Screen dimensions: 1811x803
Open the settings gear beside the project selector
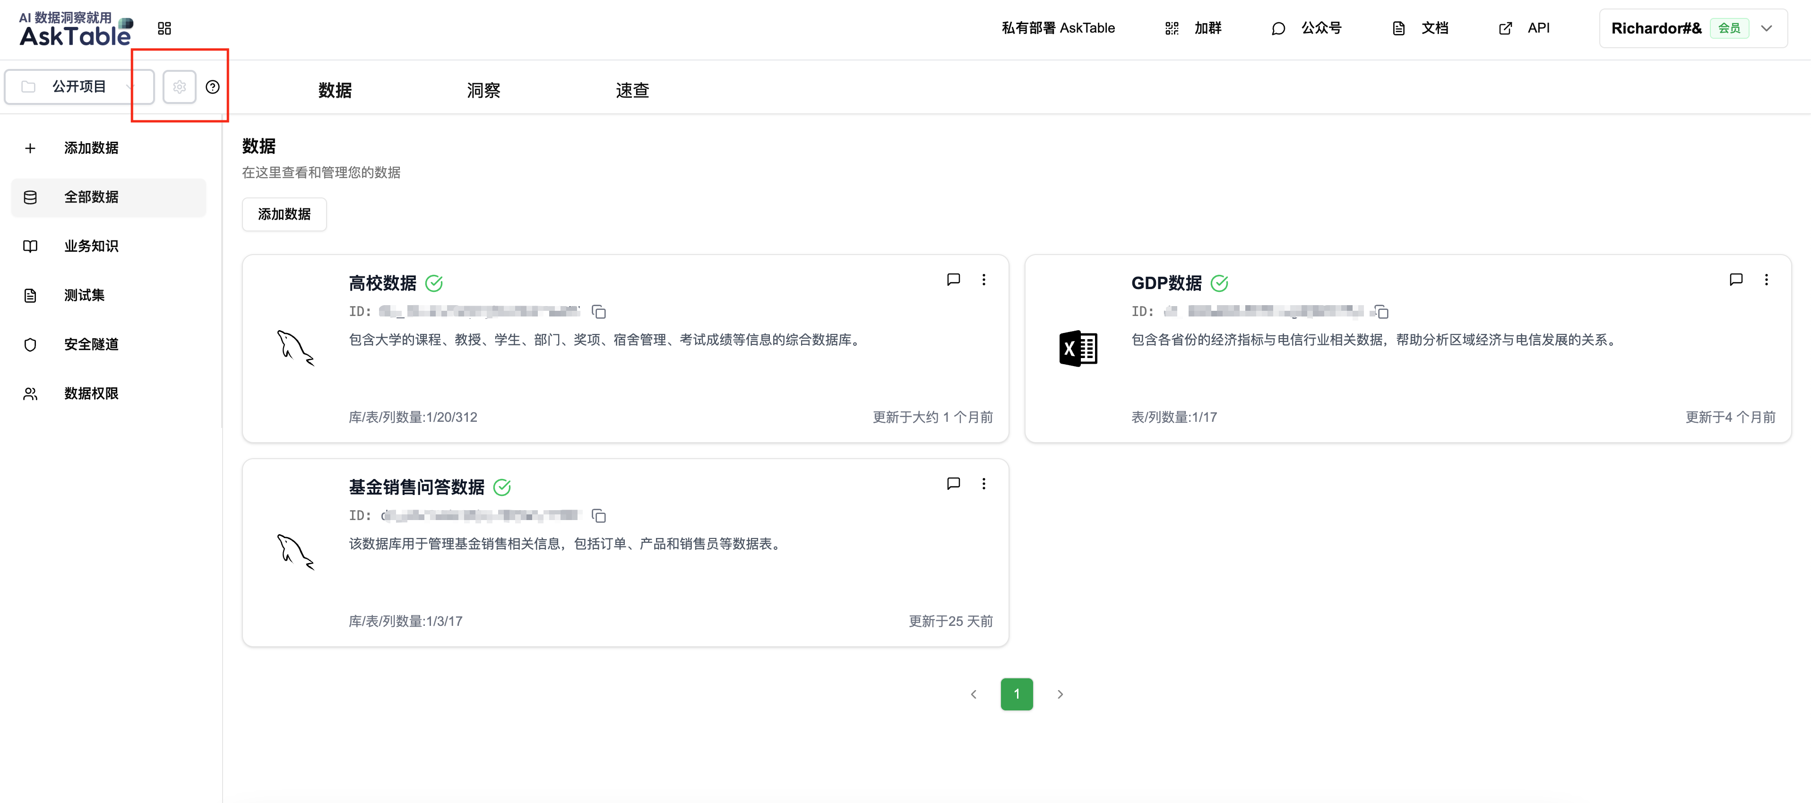pyautogui.click(x=179, y=86)
